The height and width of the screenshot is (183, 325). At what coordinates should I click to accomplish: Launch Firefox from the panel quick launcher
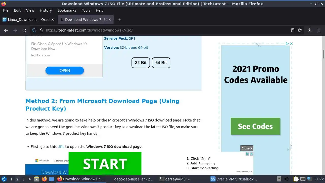click(44, 179)
